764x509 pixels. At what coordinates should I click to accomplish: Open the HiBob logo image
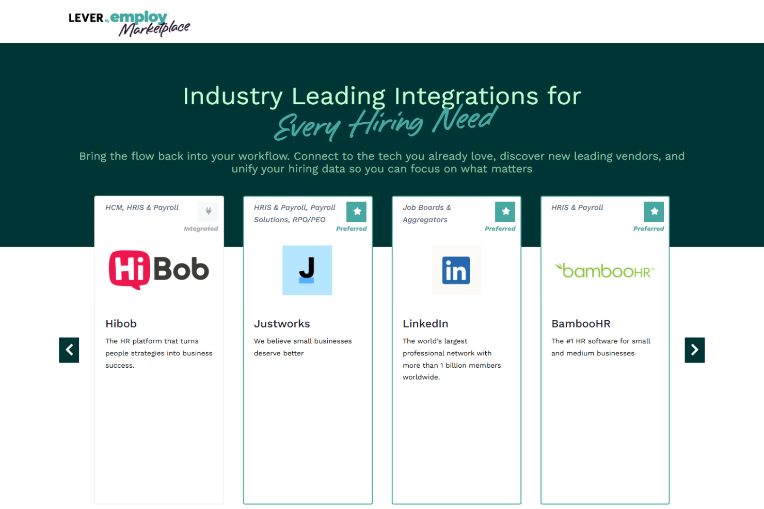(x=159, y=270)
